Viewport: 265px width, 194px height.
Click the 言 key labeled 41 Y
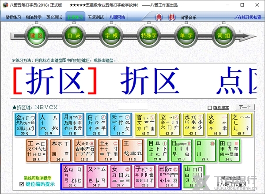point(146,124)
